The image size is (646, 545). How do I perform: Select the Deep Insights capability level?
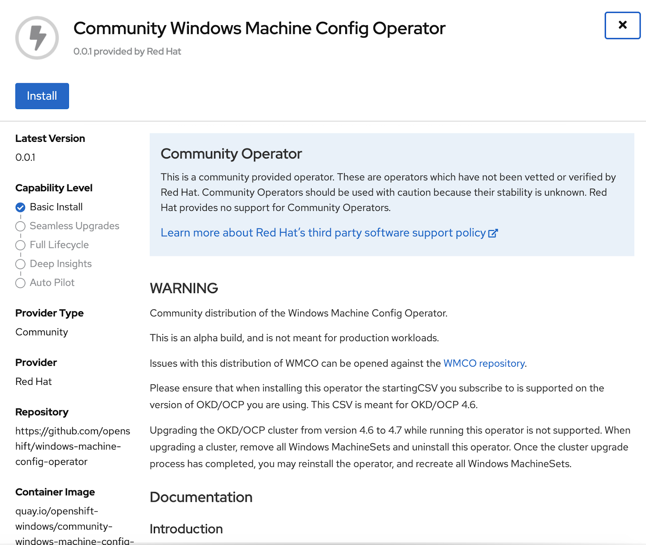click(x=60, y=264)
